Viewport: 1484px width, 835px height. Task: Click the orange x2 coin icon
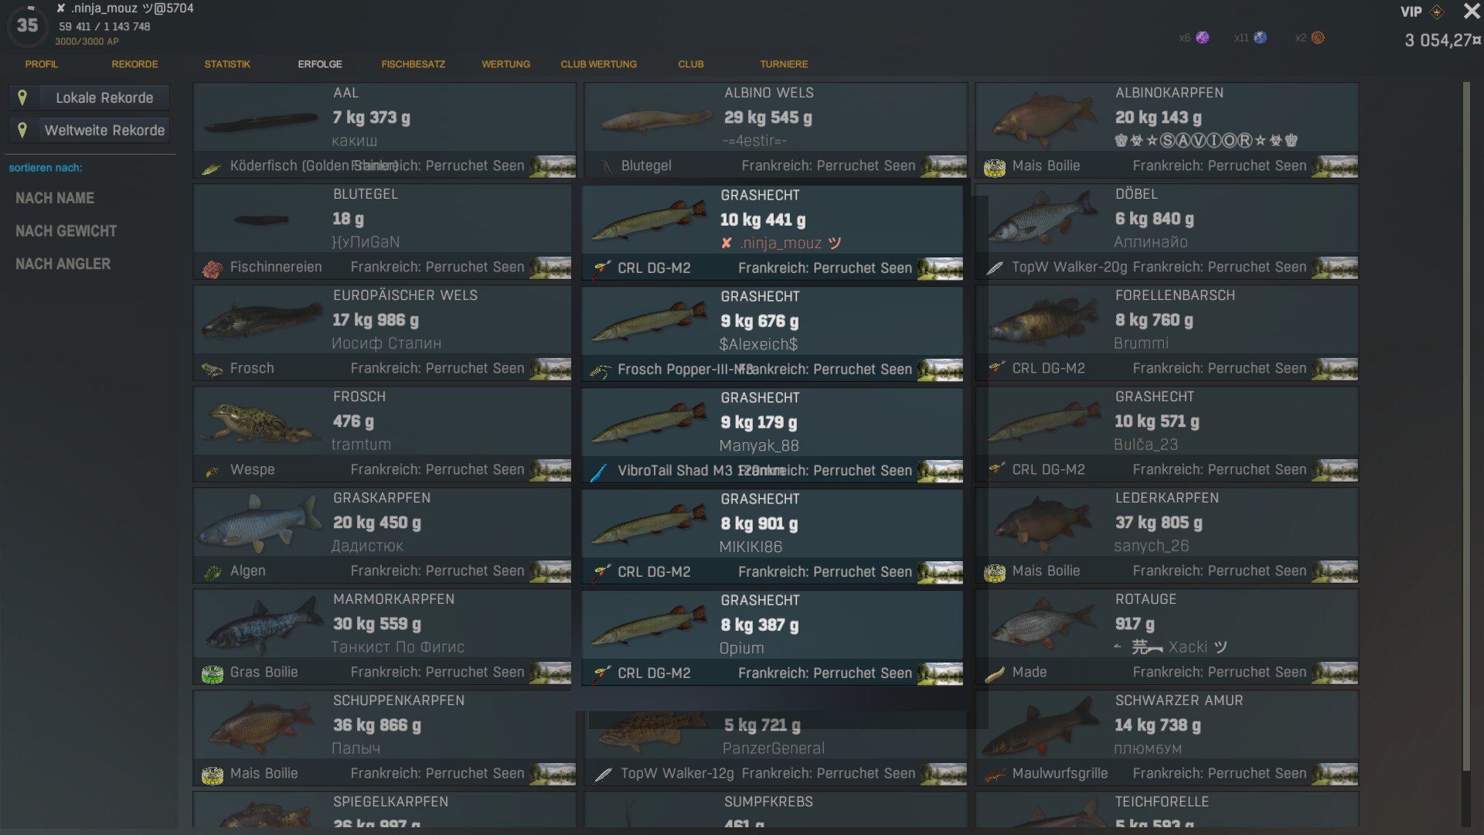[1318, 38]
